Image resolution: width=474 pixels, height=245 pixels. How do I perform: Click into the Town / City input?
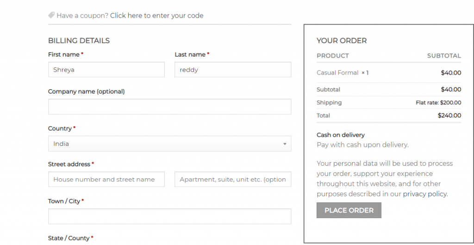(x=169, y=216)
